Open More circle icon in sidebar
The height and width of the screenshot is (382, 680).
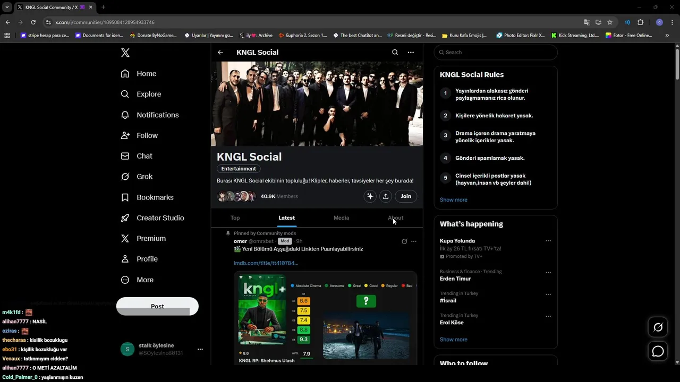click(x=125, y=280)
